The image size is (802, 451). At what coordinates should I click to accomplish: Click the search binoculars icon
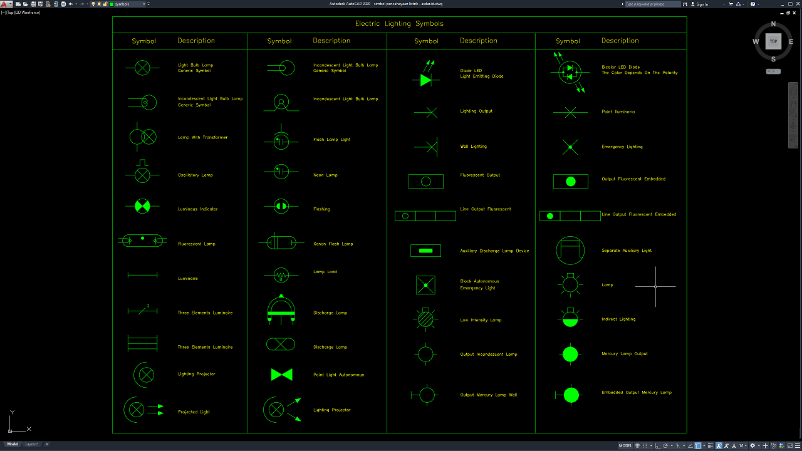click(685, 4)
